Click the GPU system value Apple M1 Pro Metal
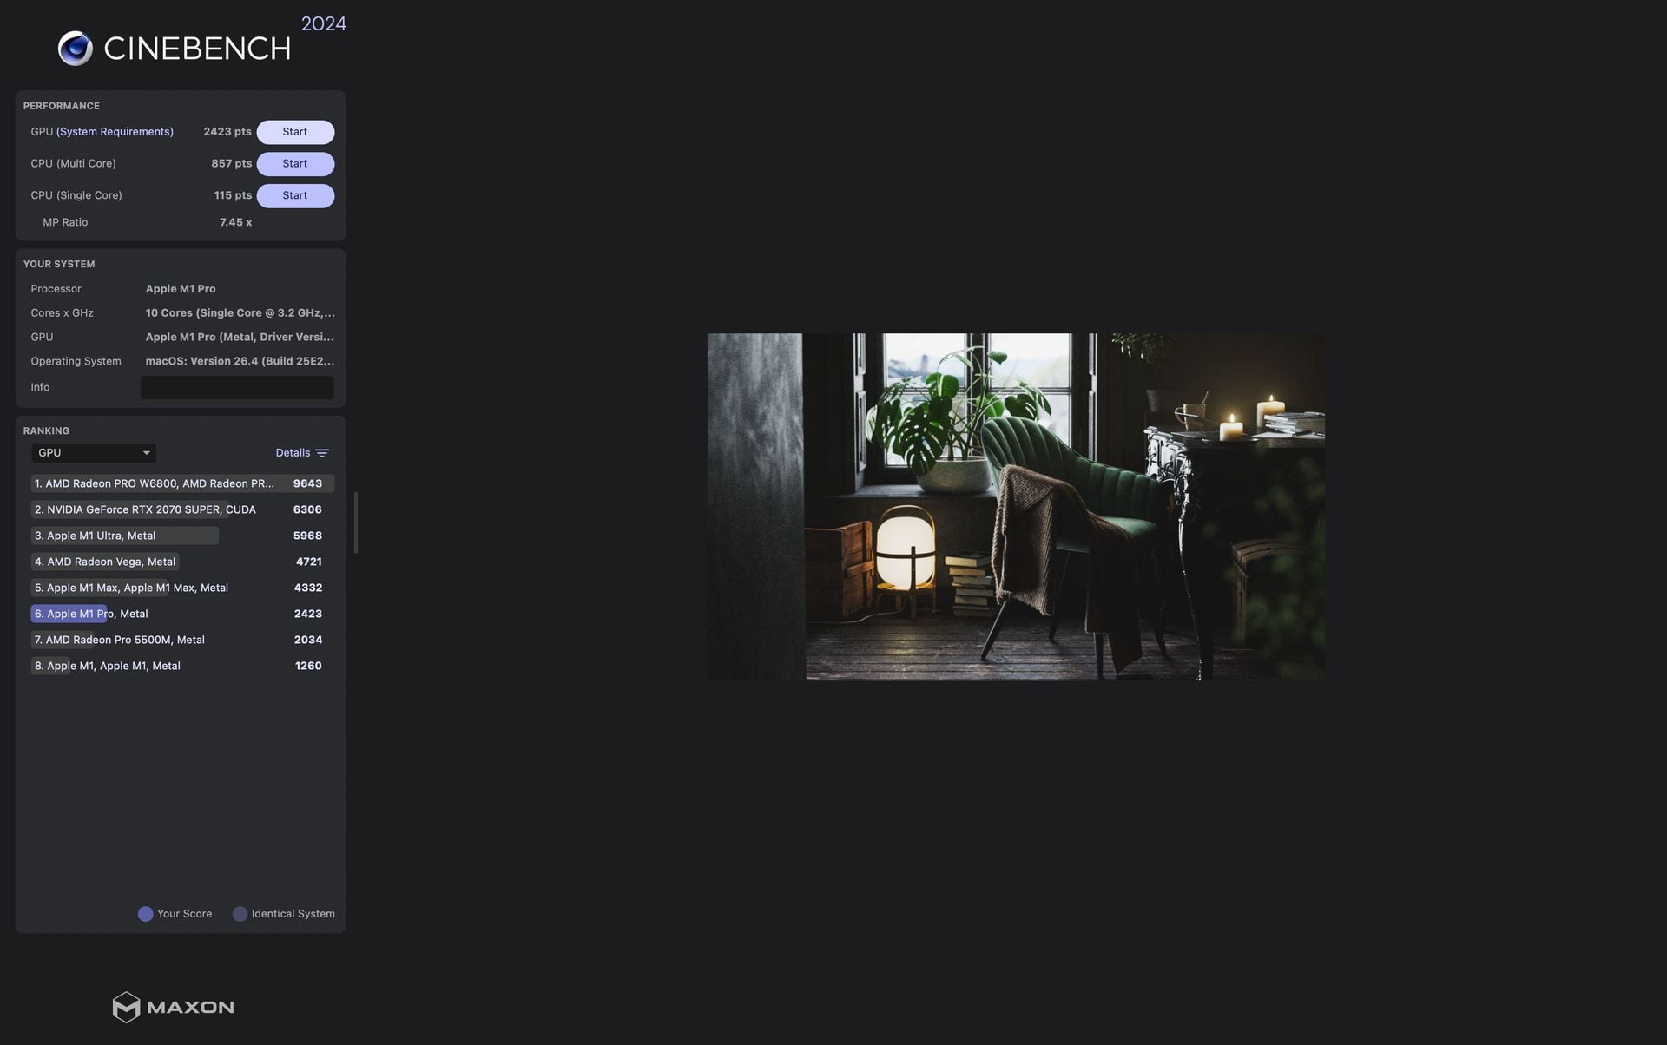 point(240,338)
